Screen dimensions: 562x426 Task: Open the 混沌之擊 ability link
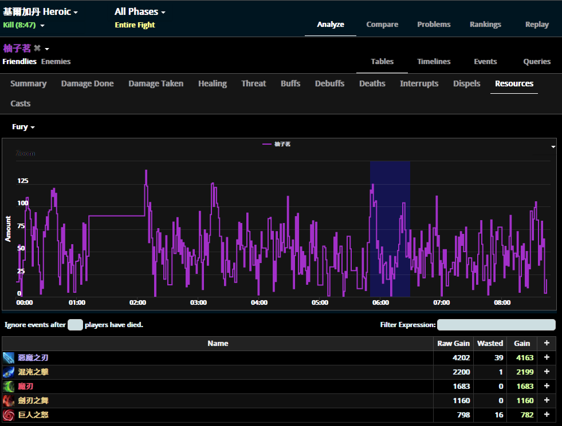33,372
